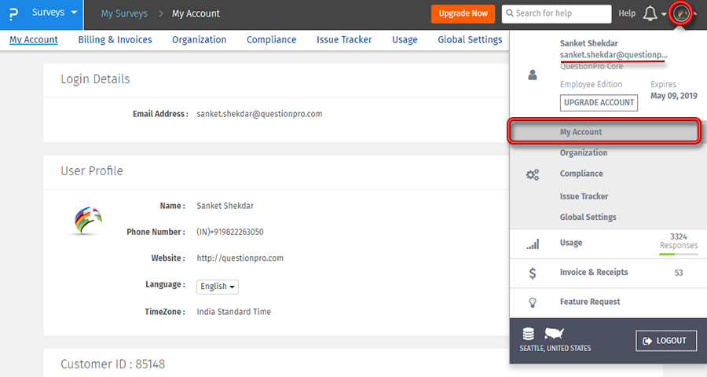Click the 3324 Responses count

pyautogui.click(x=679, y=241)
